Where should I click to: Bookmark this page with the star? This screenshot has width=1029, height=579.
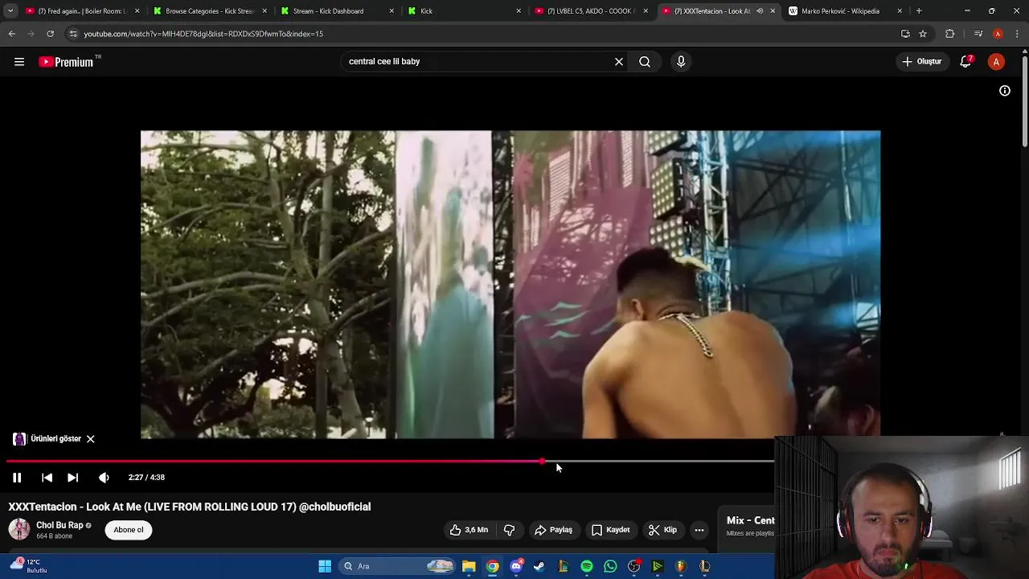click(x=923, y=34)
